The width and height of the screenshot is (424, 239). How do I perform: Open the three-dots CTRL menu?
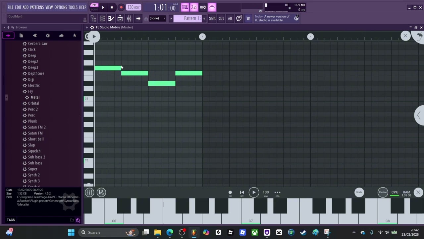277,193
